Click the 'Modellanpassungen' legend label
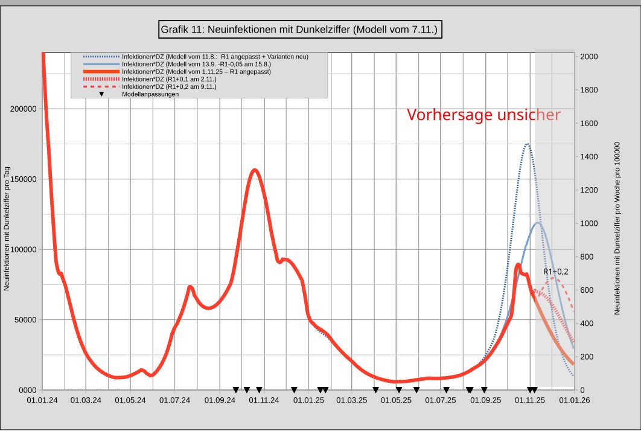Image resolution: width=641 pixels, height=431 pixels. click(150, 94)
